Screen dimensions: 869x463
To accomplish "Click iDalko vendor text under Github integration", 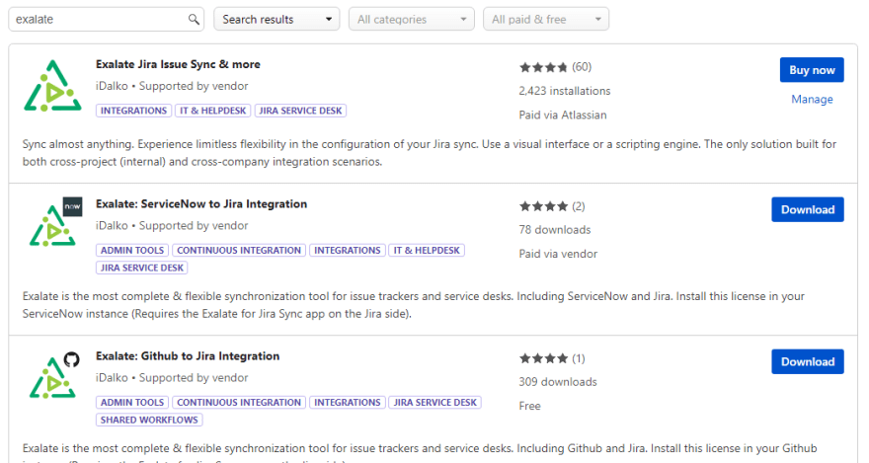I will (112, 378).
